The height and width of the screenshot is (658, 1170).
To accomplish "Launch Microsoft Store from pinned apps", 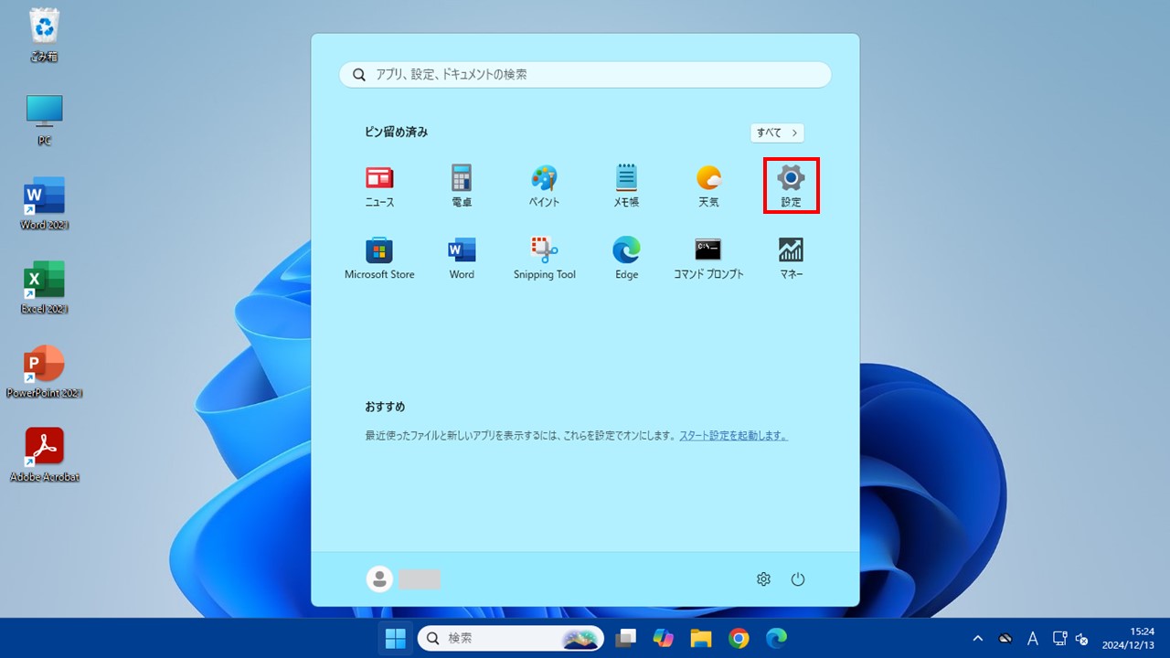I will click(x=379, y=259).
